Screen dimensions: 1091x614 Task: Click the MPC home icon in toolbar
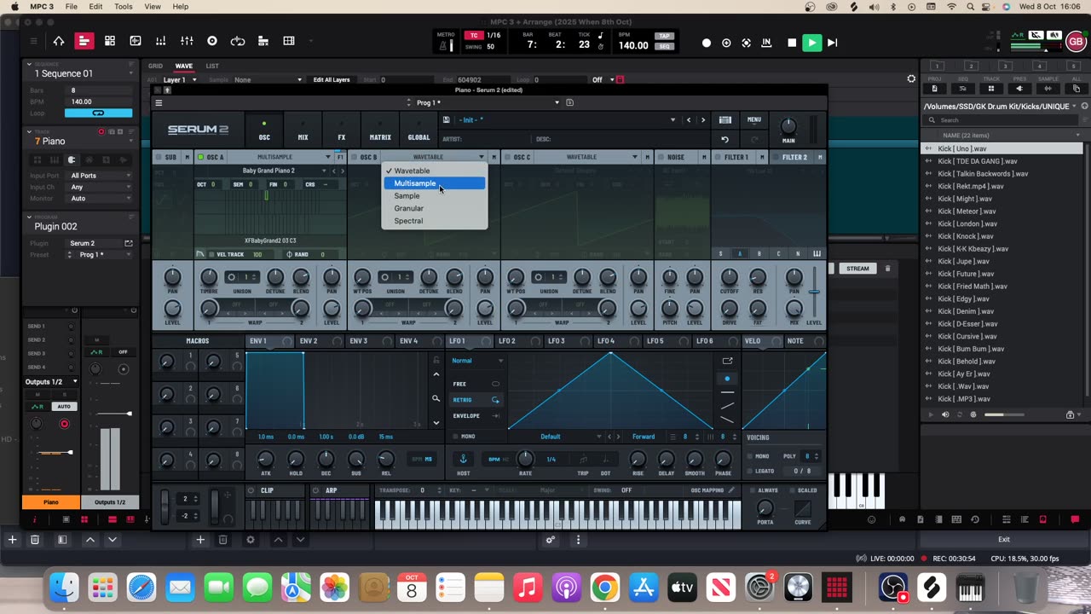coord(59,41)
